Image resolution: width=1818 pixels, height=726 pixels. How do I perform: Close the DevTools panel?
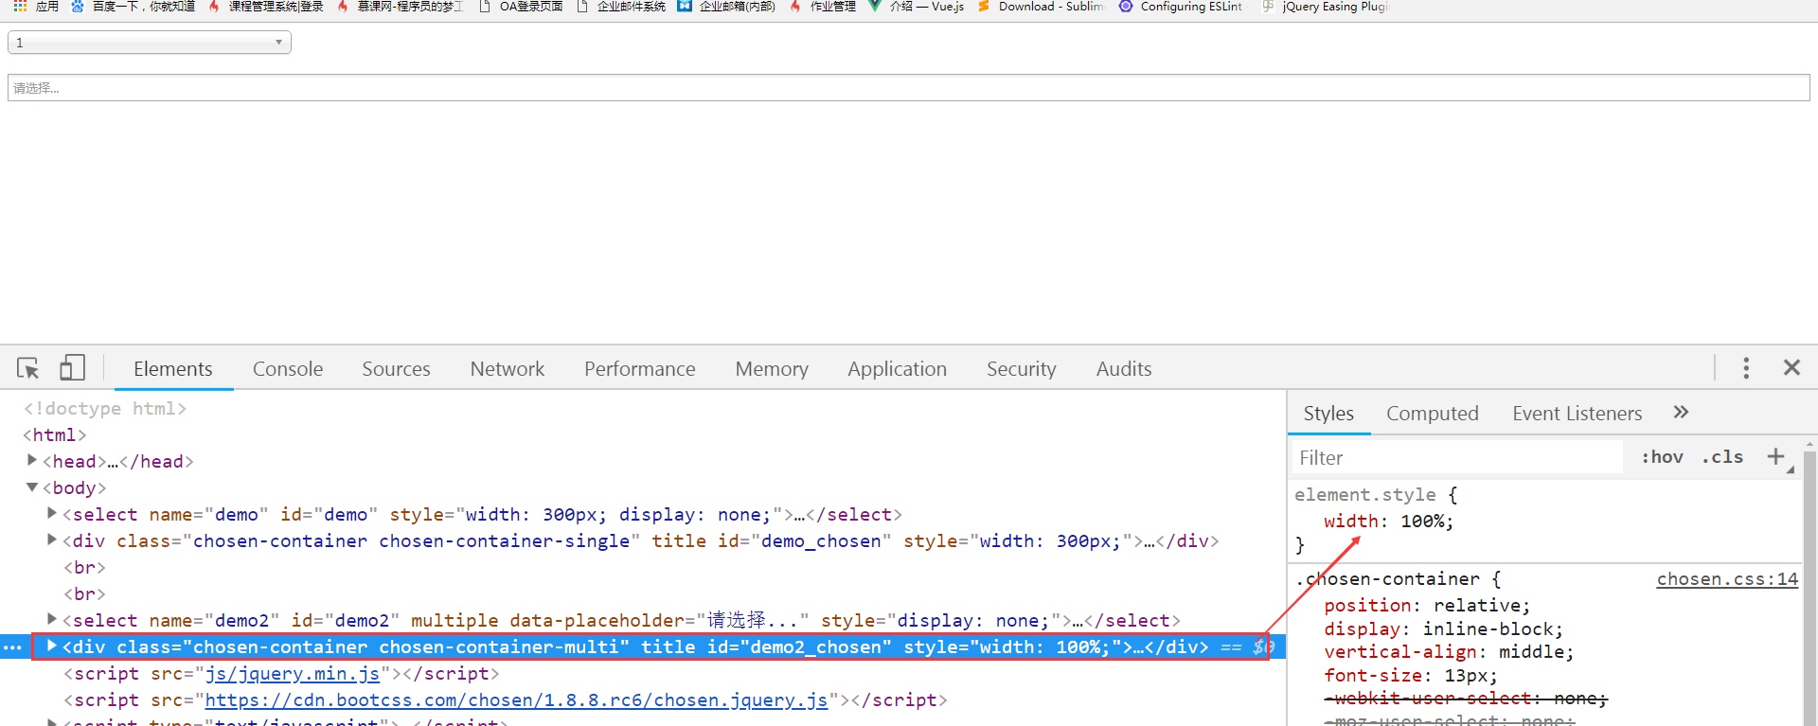(x=1791, y=367)
